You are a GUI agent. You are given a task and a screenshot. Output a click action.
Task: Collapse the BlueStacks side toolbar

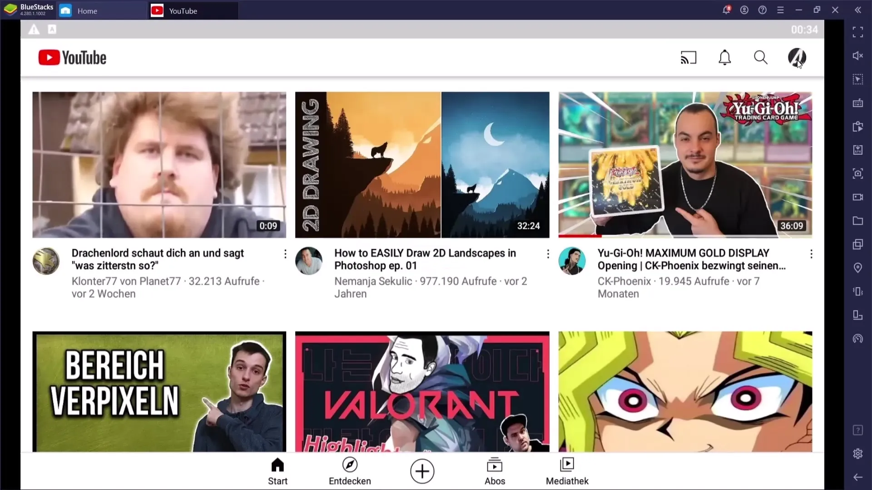pos(858,10)
